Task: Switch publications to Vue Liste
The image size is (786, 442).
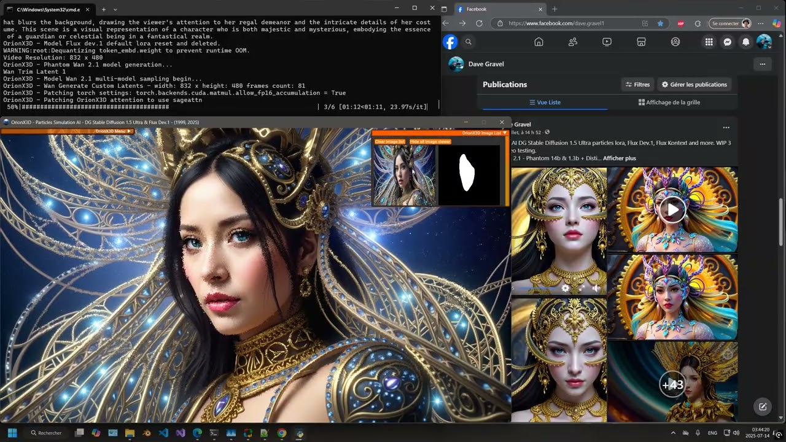Action: point(545,103)
